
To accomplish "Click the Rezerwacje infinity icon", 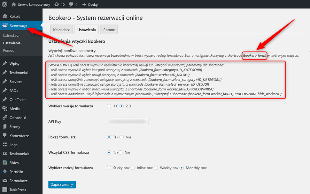I will pyautogui.click(x=5, y=25).
